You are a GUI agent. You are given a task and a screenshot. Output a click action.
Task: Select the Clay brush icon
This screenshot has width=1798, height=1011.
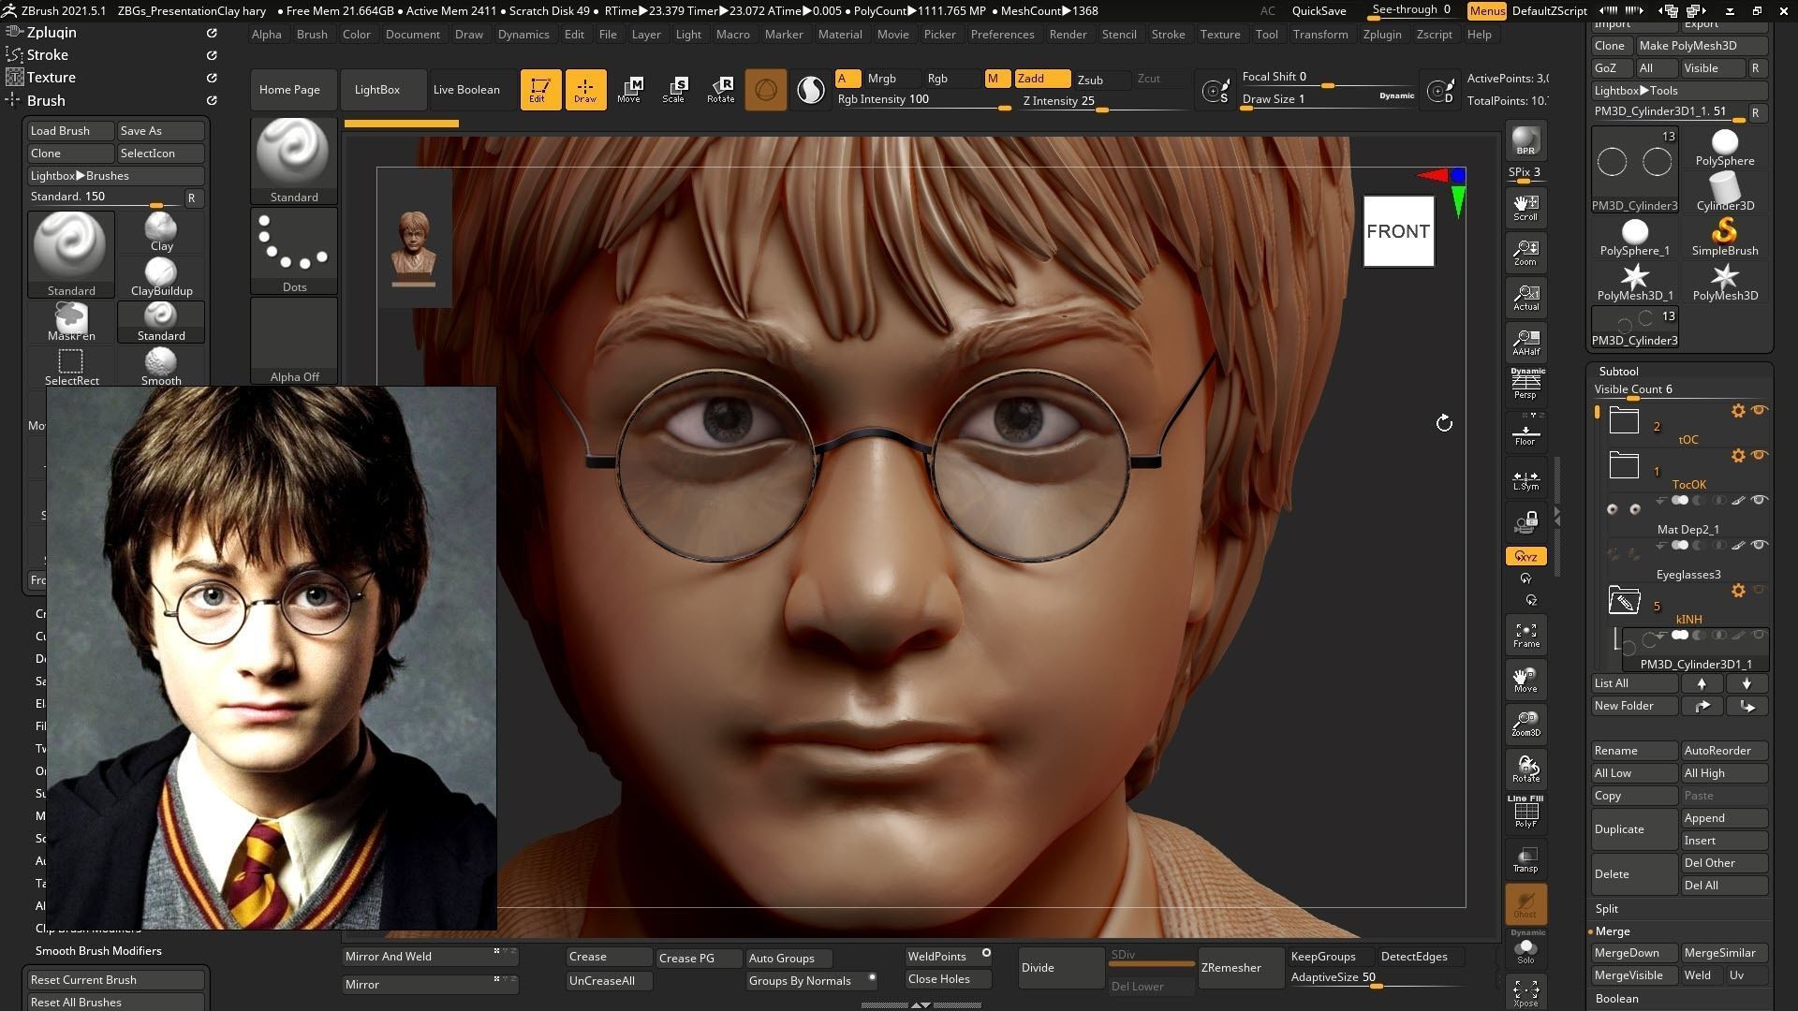(161, 231)
